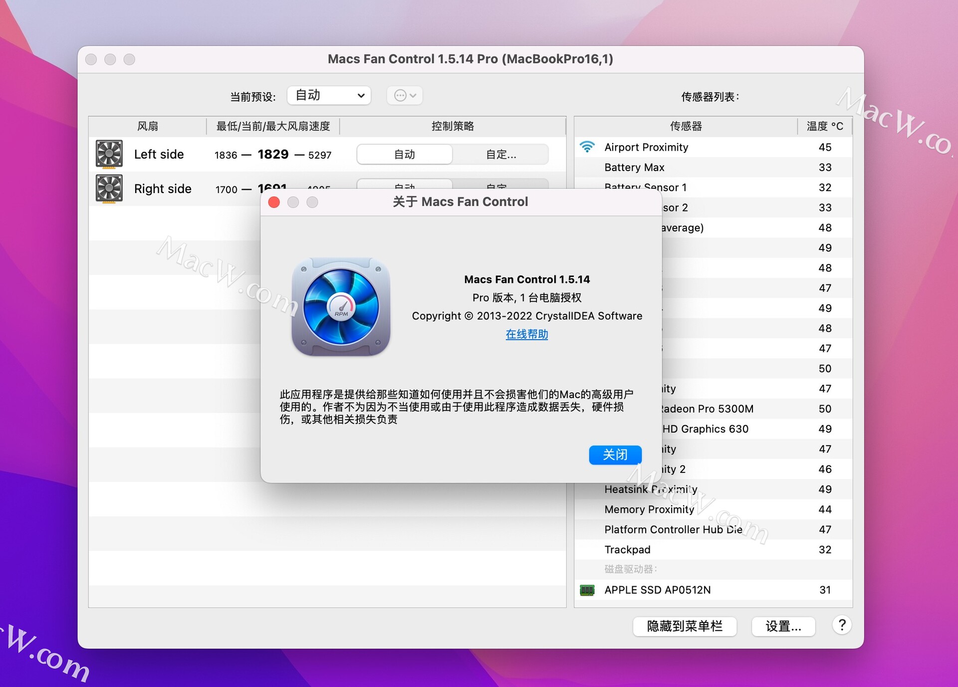Viewport: 958px width, 687px height.
Task: Click the Airport Proximity Wi-Fi icon
Action: (x=587, y=147)
